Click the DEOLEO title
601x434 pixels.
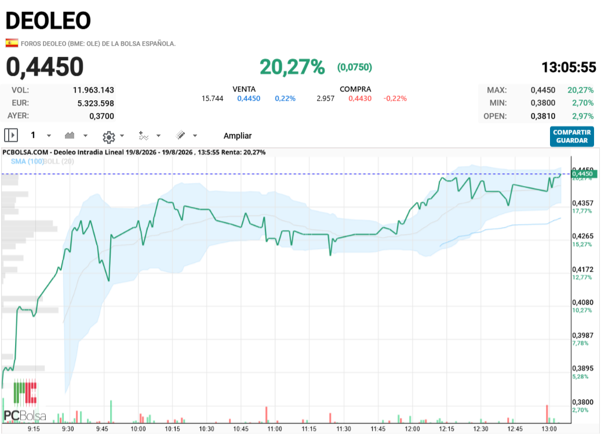tap(48, 20)
